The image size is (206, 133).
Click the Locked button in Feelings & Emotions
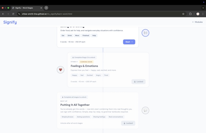[x=139, y=81]
